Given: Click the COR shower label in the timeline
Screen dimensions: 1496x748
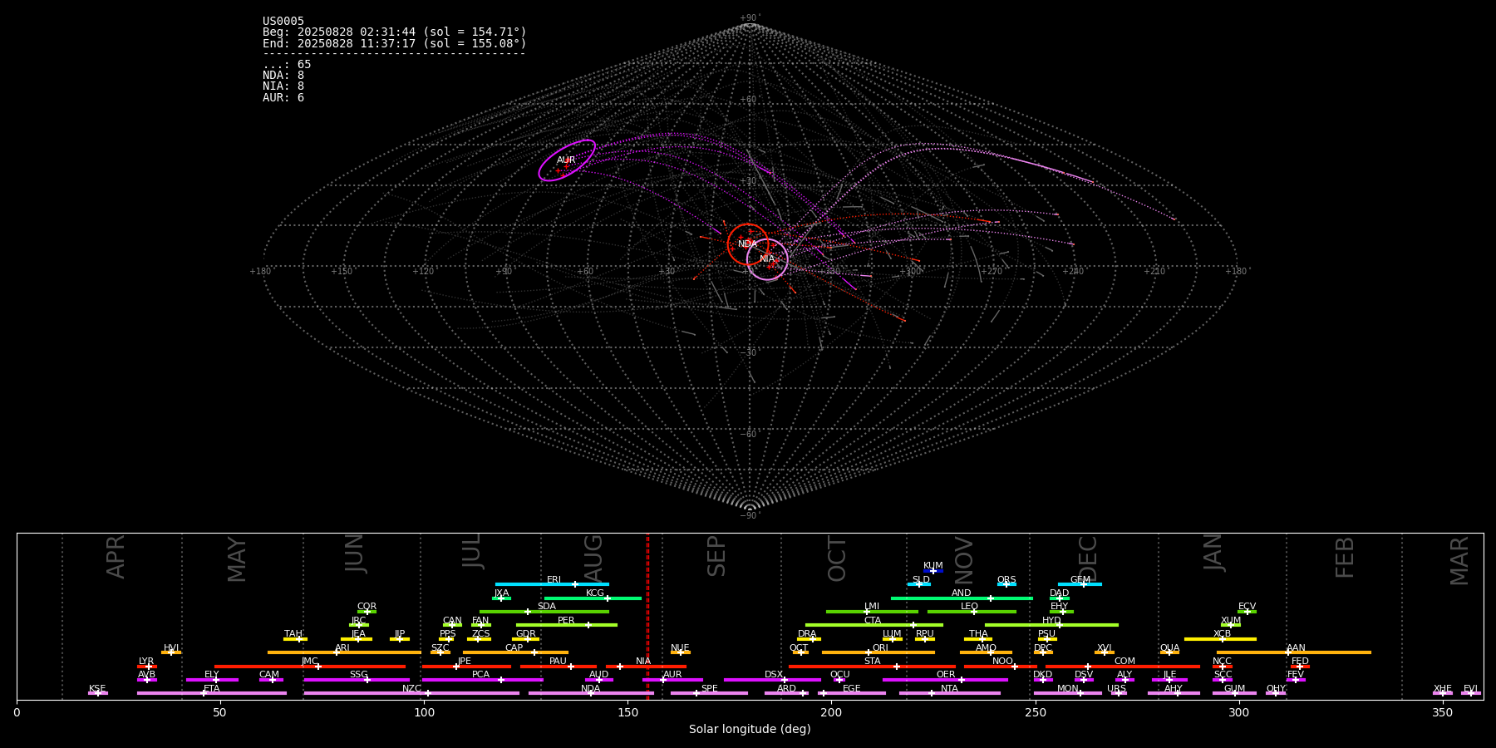Looking at the screenshot, I should click(x=367, y=607).
